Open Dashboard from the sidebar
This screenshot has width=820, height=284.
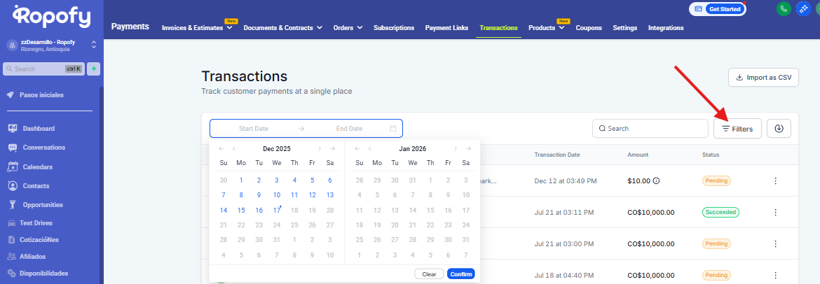[39, 129]
